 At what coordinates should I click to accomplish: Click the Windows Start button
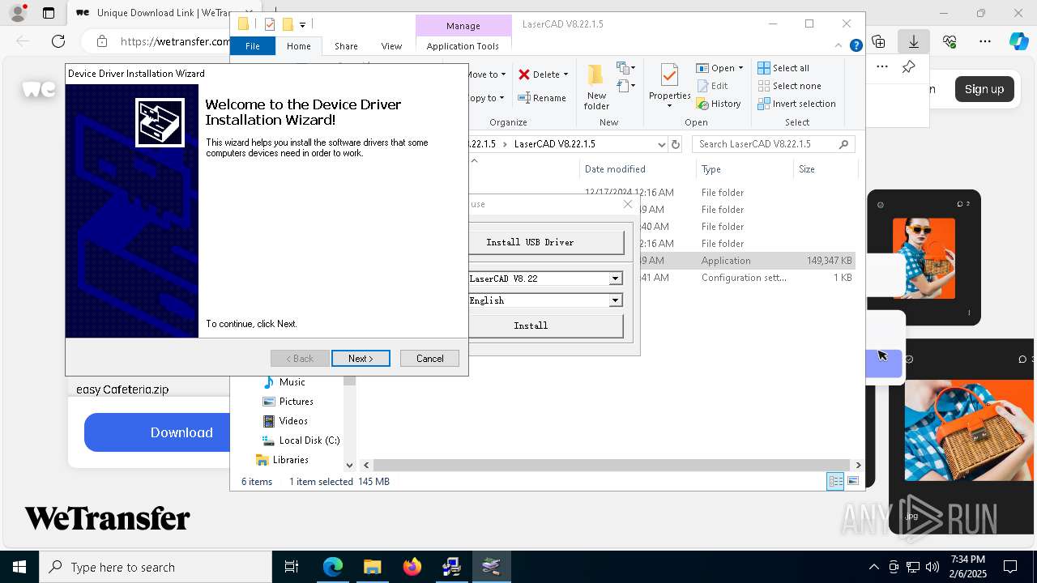[x=19, y=567]
